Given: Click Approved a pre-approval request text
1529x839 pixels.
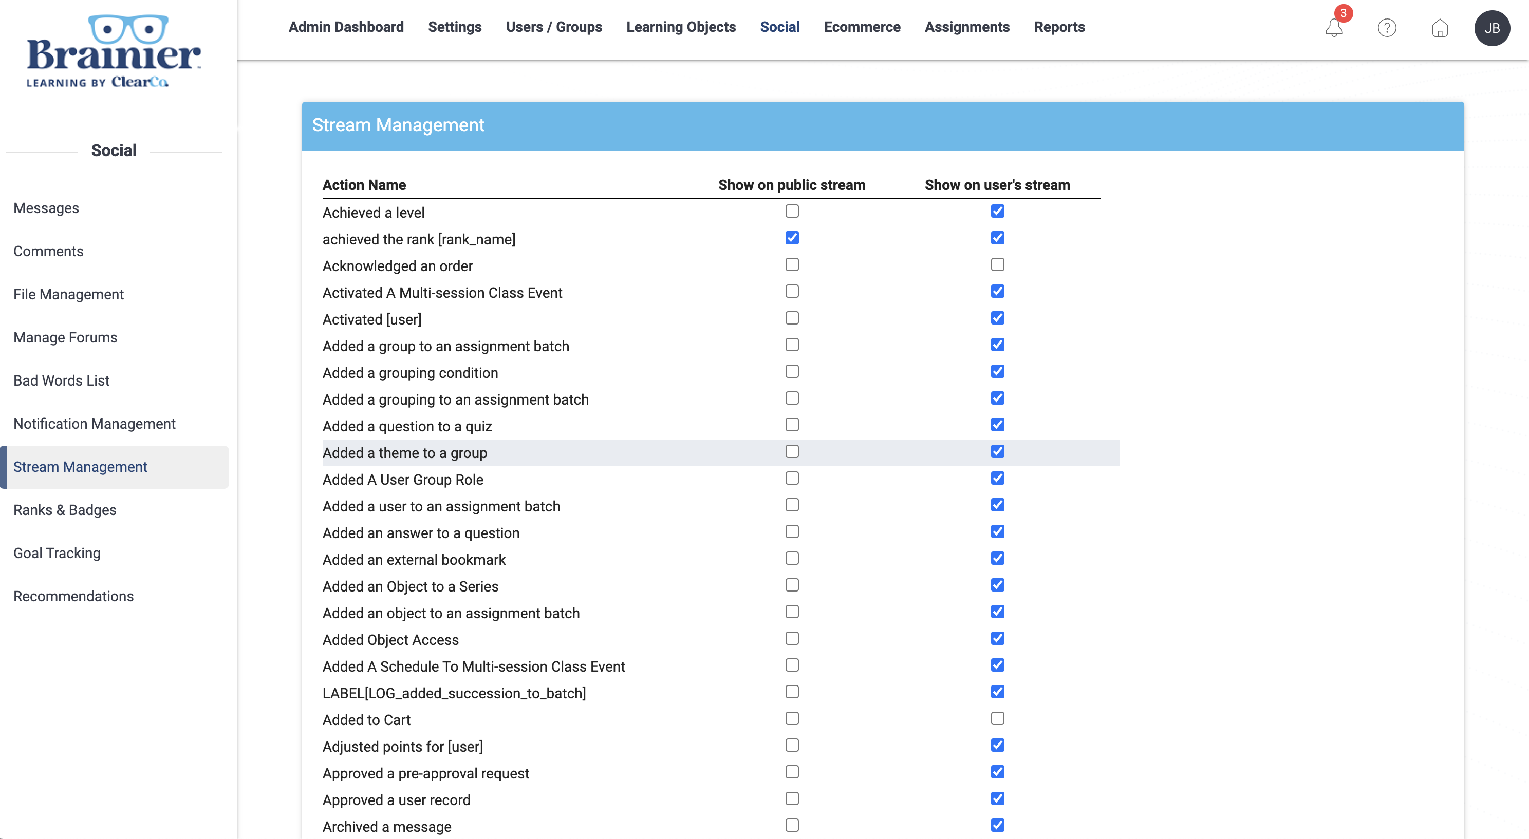Looking at the screenshot, I should [x=425, y=774].
